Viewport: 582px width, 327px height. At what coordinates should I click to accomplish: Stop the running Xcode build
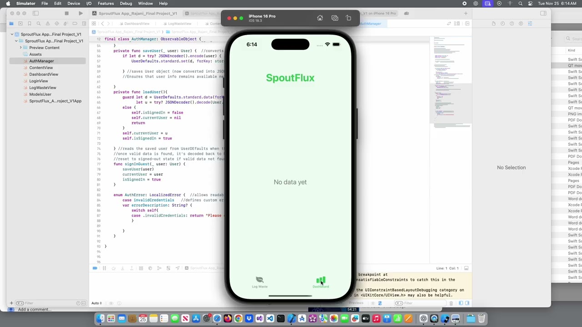coord(66,13)
